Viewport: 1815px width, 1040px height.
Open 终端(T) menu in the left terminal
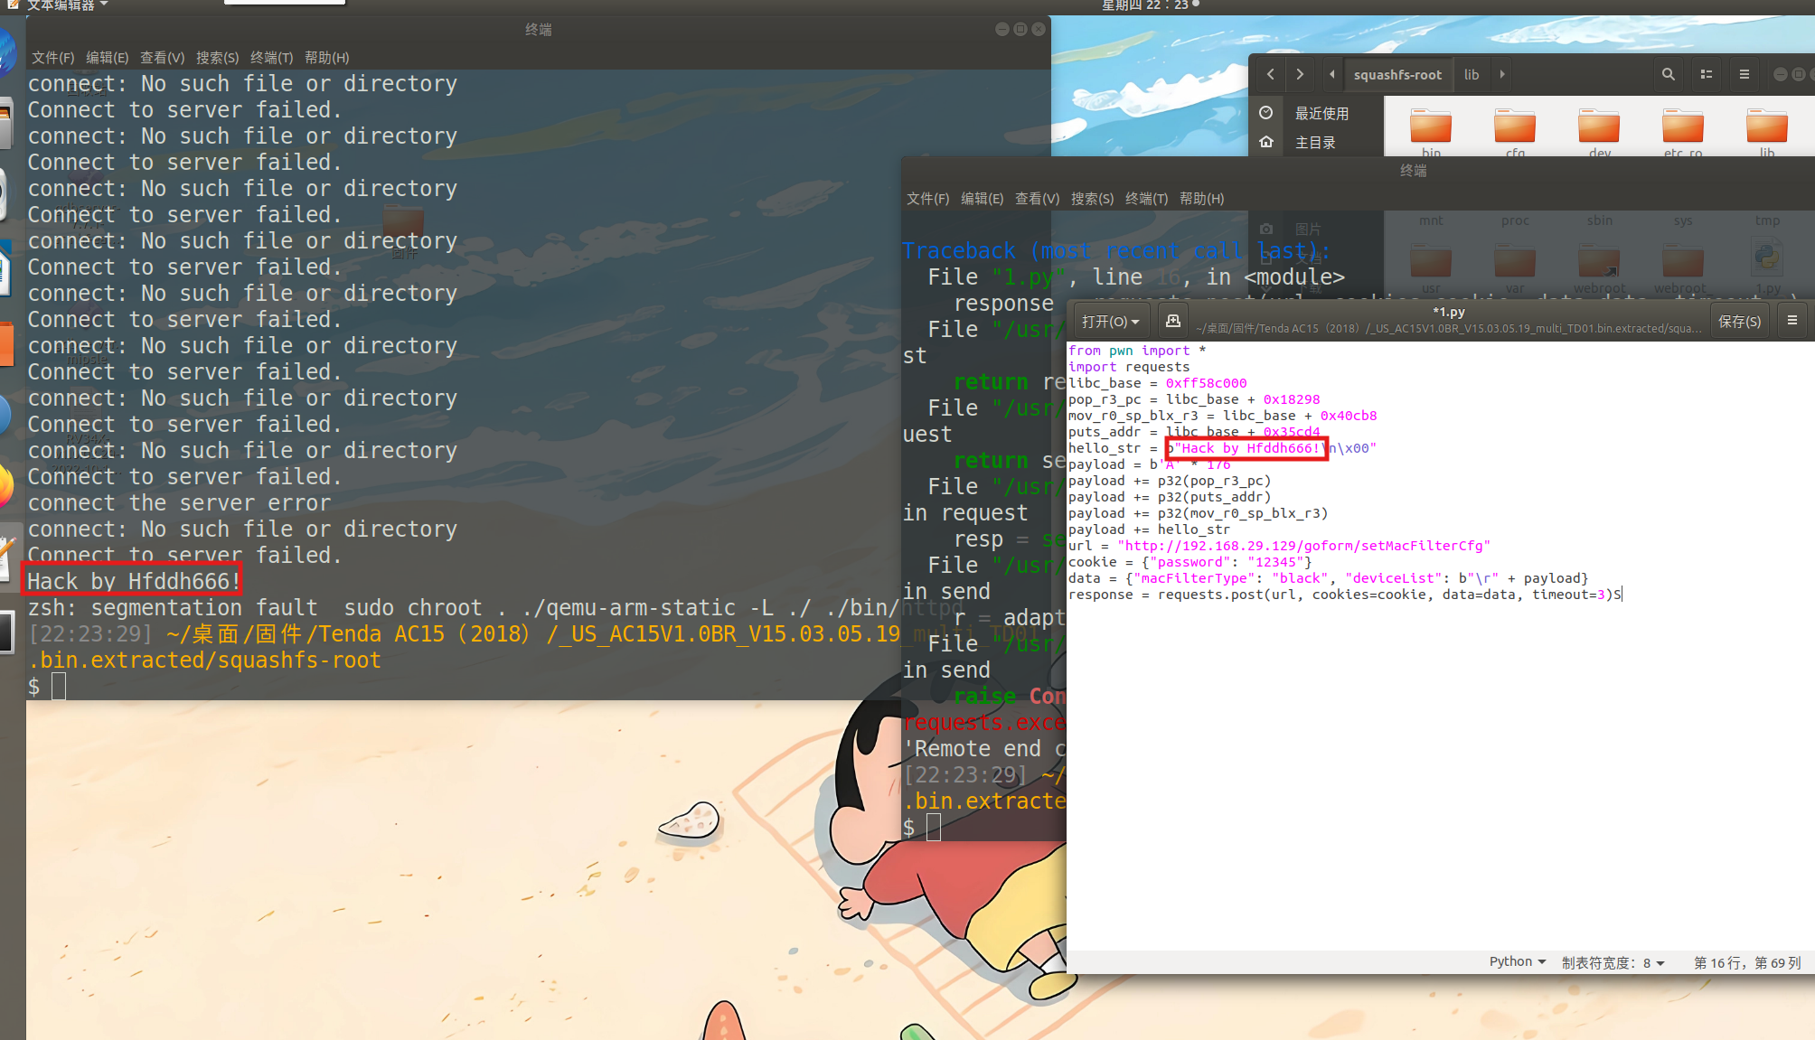tap(271, 58)
